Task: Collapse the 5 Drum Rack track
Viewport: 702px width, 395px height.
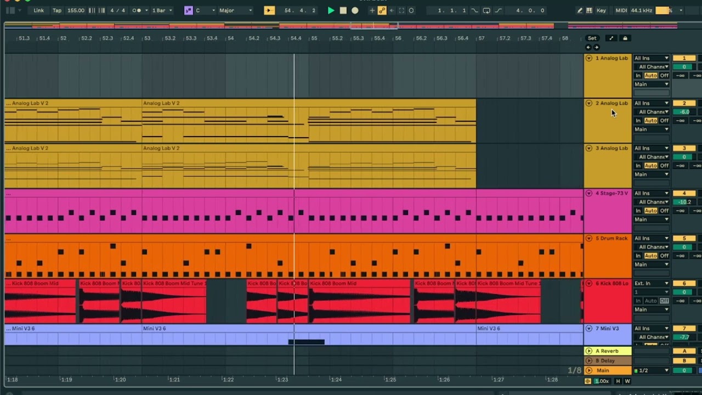Action: click(x=589, y=238)
